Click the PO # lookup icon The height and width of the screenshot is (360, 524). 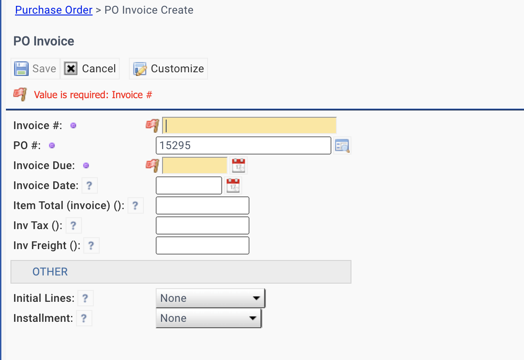[342, 145]
